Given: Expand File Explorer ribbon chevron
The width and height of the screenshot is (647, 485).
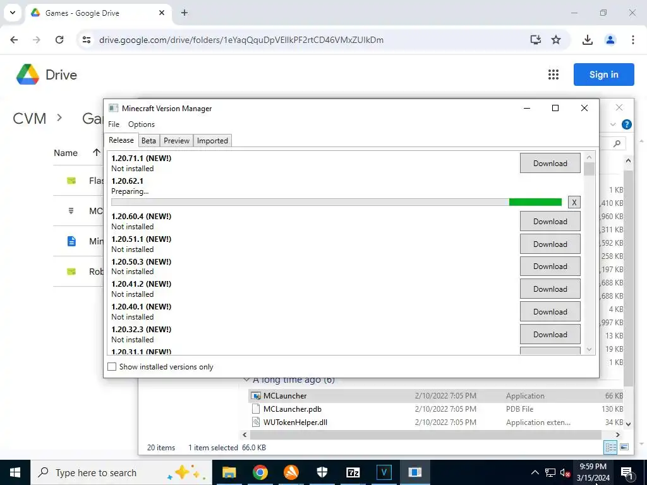Looking at the screenshot, I should tap(613, 124).
